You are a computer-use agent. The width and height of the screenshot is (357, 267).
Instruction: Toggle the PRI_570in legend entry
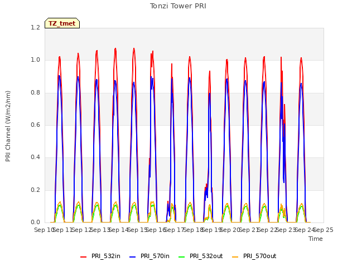tap(149, 256)
